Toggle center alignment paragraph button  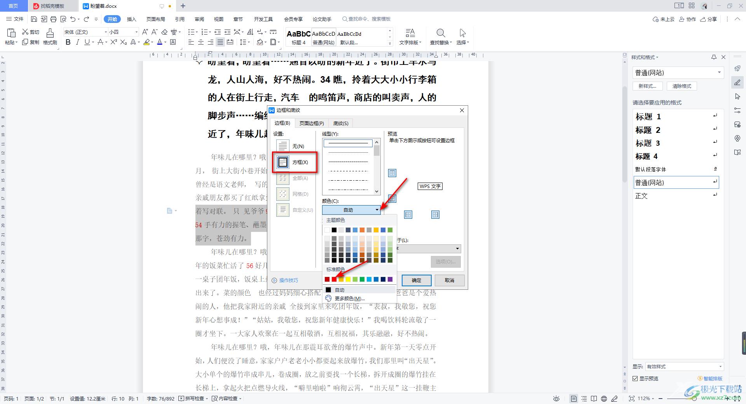(x=201, y=42)
